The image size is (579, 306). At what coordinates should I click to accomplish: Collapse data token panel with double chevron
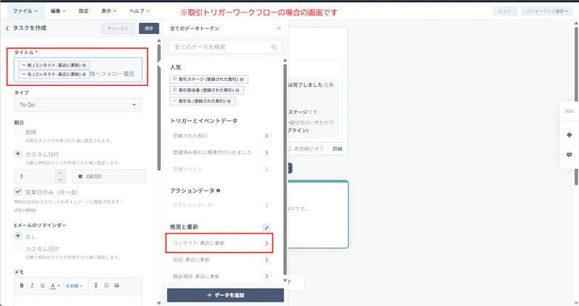point(279,28)
